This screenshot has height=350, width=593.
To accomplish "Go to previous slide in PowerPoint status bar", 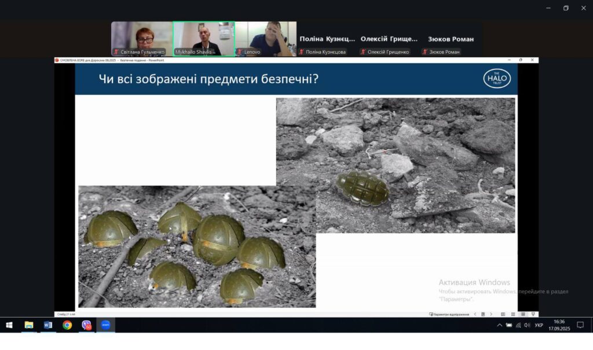I will pyautogui.click(x=475, y=314).
